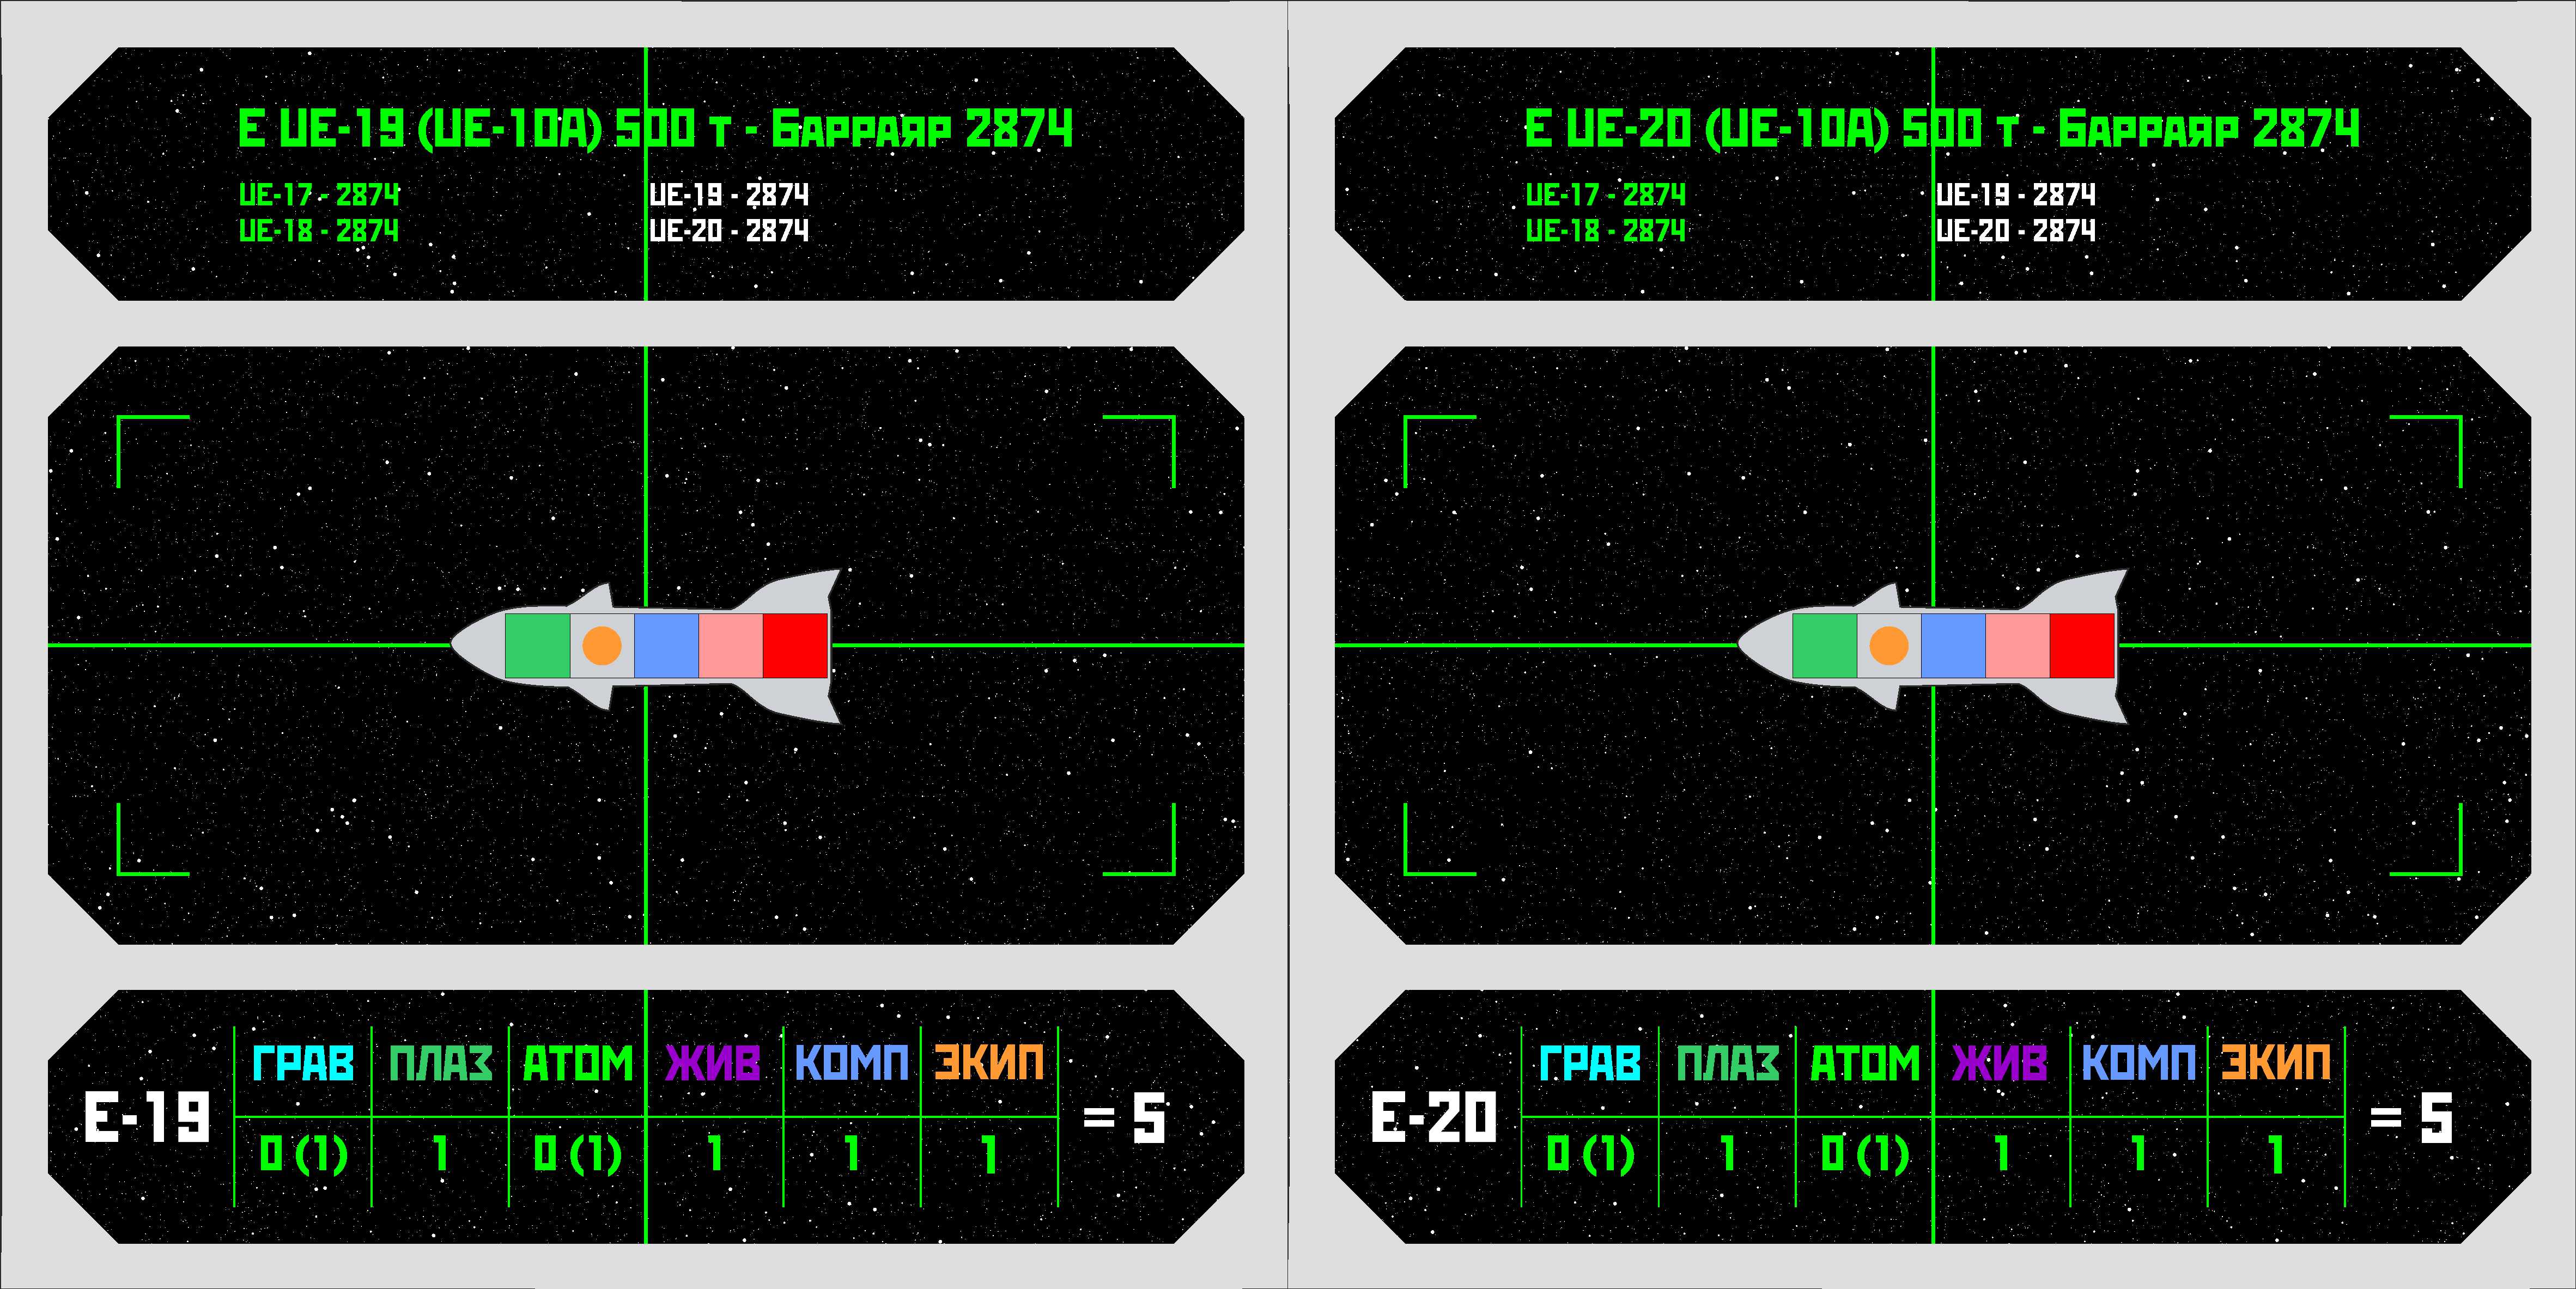Viewport: 2576px width, 1289px height.
Task: Click the E-20 ship label
Action: tap(1434, 1118)
